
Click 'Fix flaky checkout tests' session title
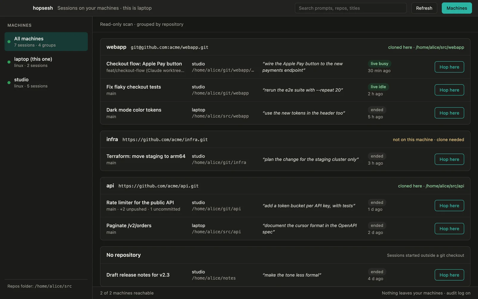pos(134,87)
